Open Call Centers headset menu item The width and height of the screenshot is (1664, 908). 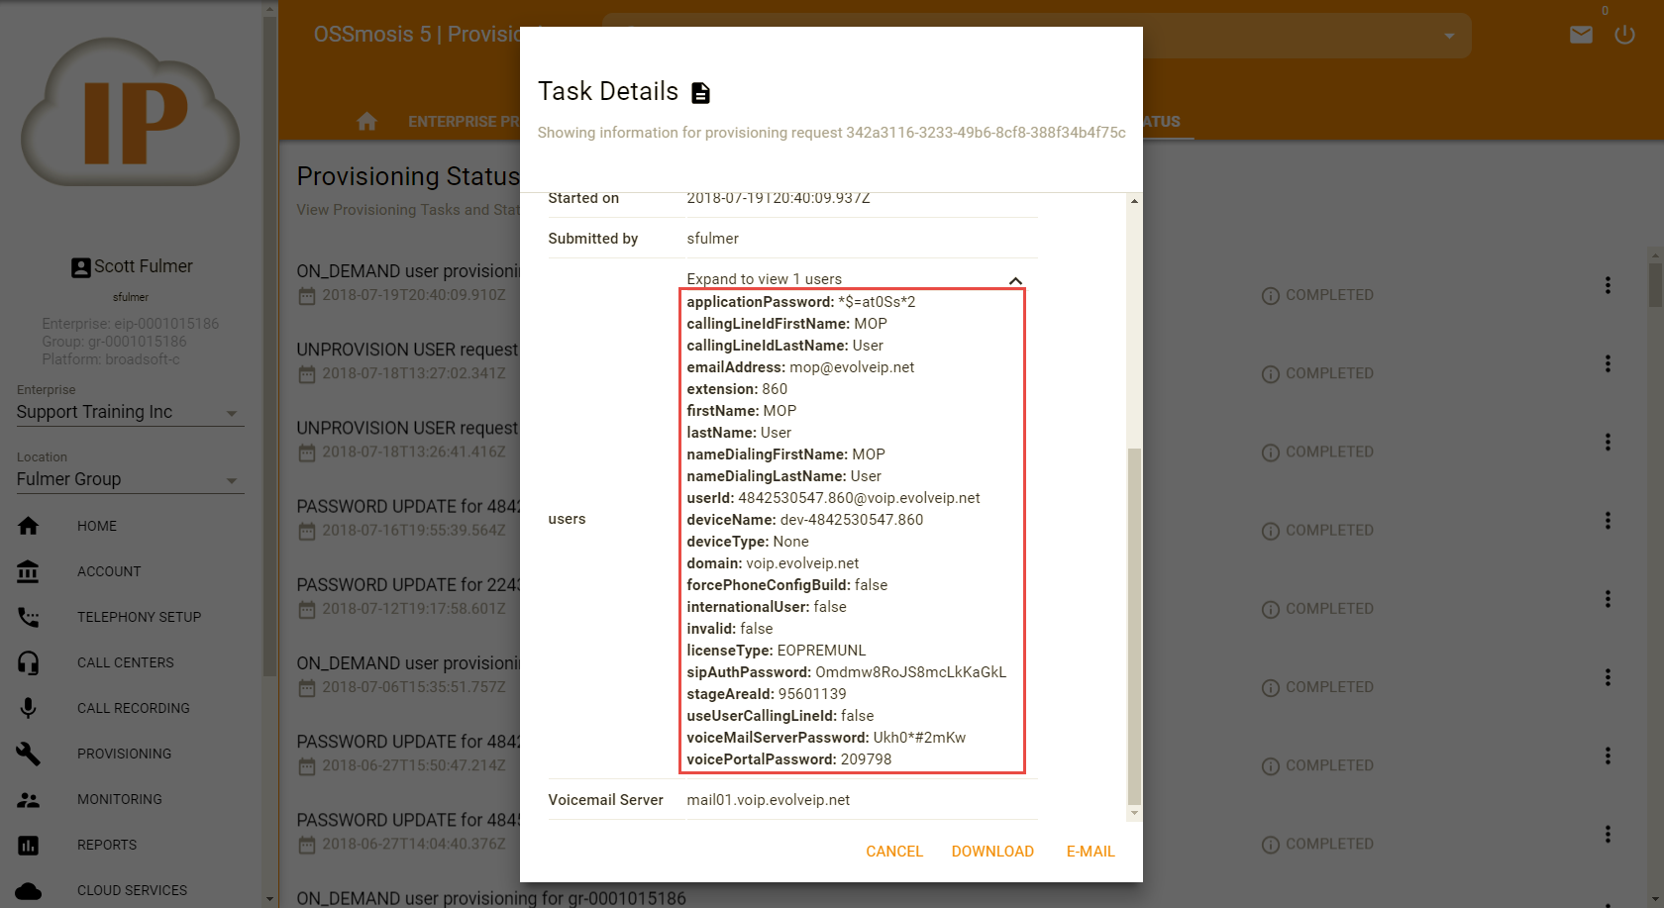pyautogui.click(x=125, y=662)
